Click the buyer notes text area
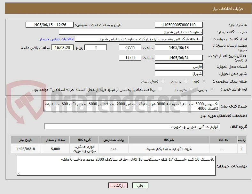This screenshot has width=252, height=194. pyautogui.click(x=116, y=166)
